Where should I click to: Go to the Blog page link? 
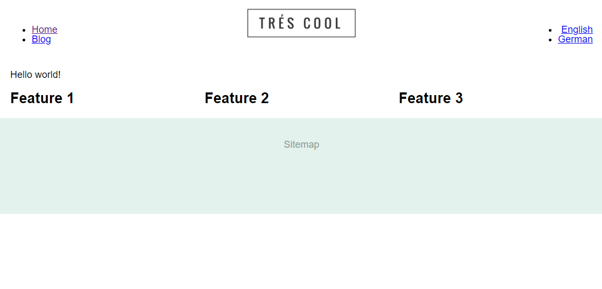click(41, 39)
